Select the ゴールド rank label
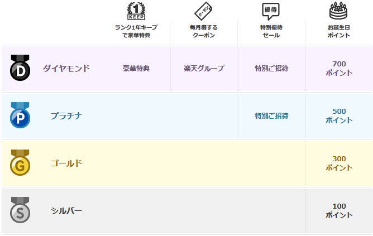Image resolution: width=373 pixels, height=236 pixels. 66,163
